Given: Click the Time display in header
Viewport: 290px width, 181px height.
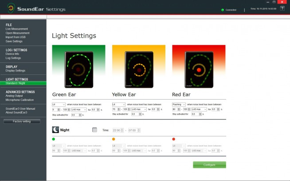Looking at the screenshot, I should click(x=263, y=9).
